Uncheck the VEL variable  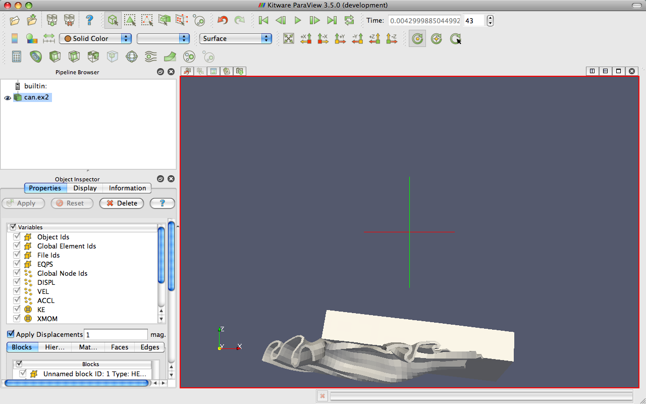(x=17, y=291)
